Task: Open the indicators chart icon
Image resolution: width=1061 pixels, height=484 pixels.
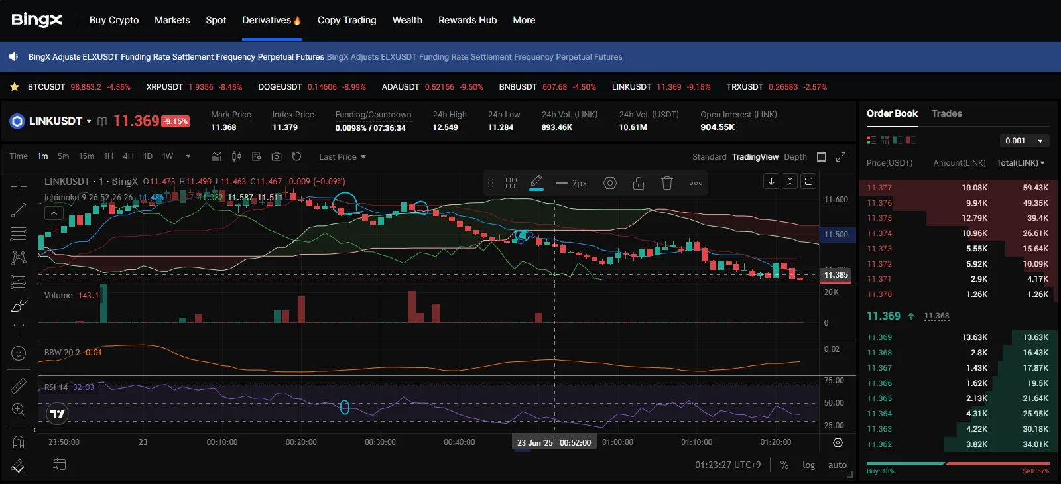Action: coord(217,156)
